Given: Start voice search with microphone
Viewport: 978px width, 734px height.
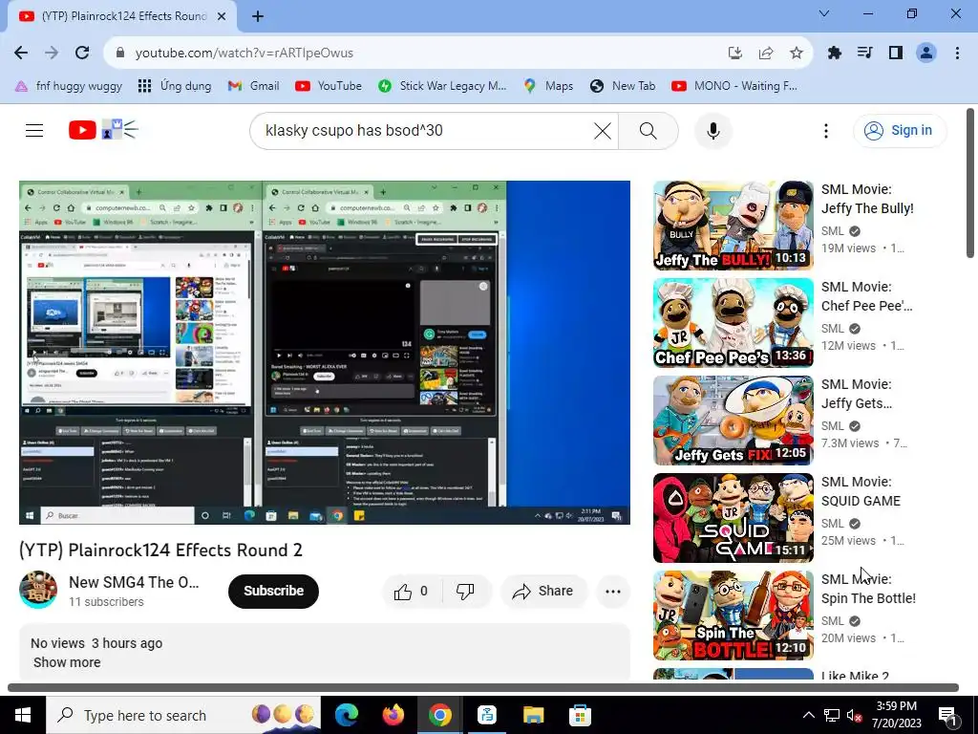Looking at the screenshot, I should 712,130.
